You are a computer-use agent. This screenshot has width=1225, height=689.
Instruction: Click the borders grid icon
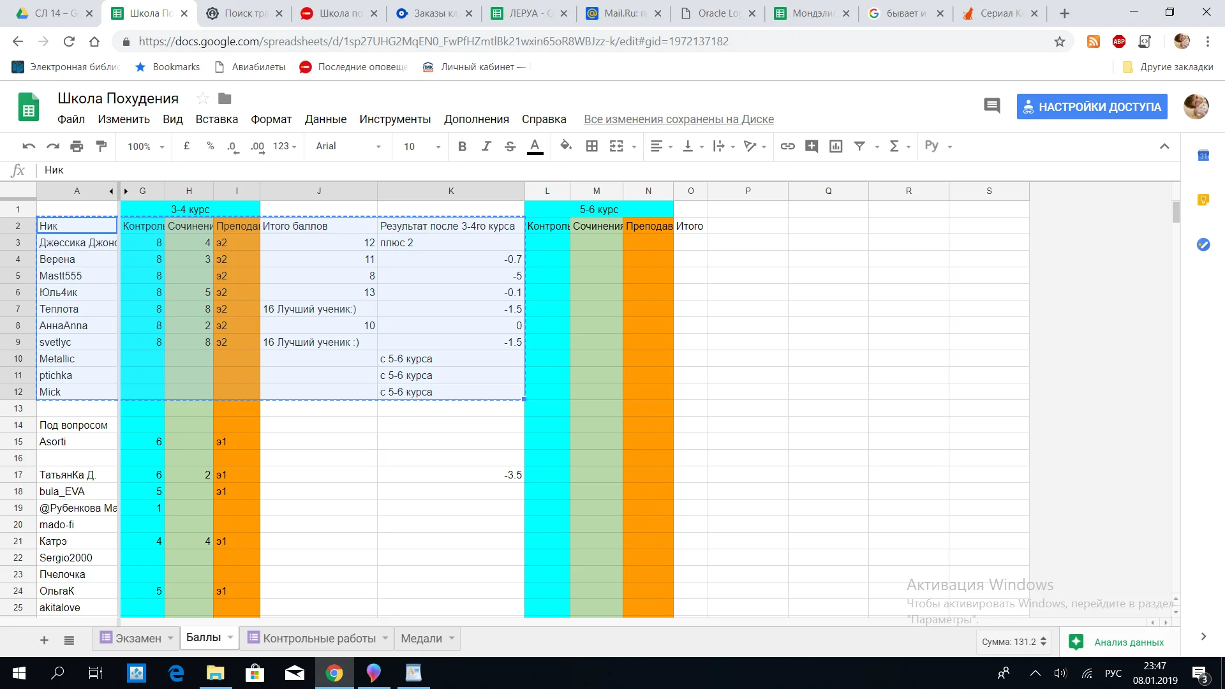coord(591,146)
